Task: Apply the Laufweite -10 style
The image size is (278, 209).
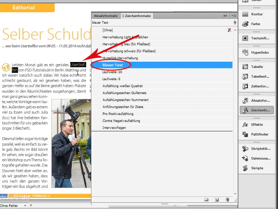Action: click(162, 72)
